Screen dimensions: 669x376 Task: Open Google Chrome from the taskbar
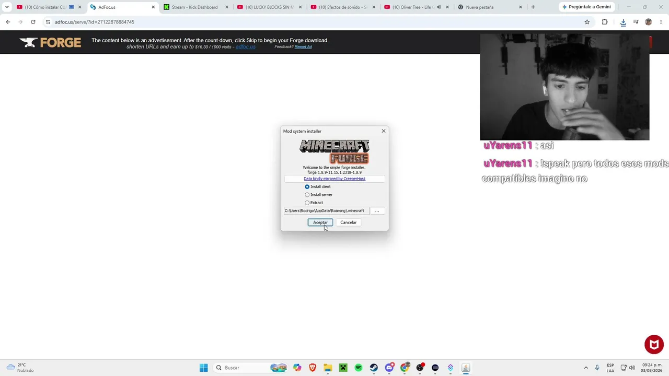[405, 368]
